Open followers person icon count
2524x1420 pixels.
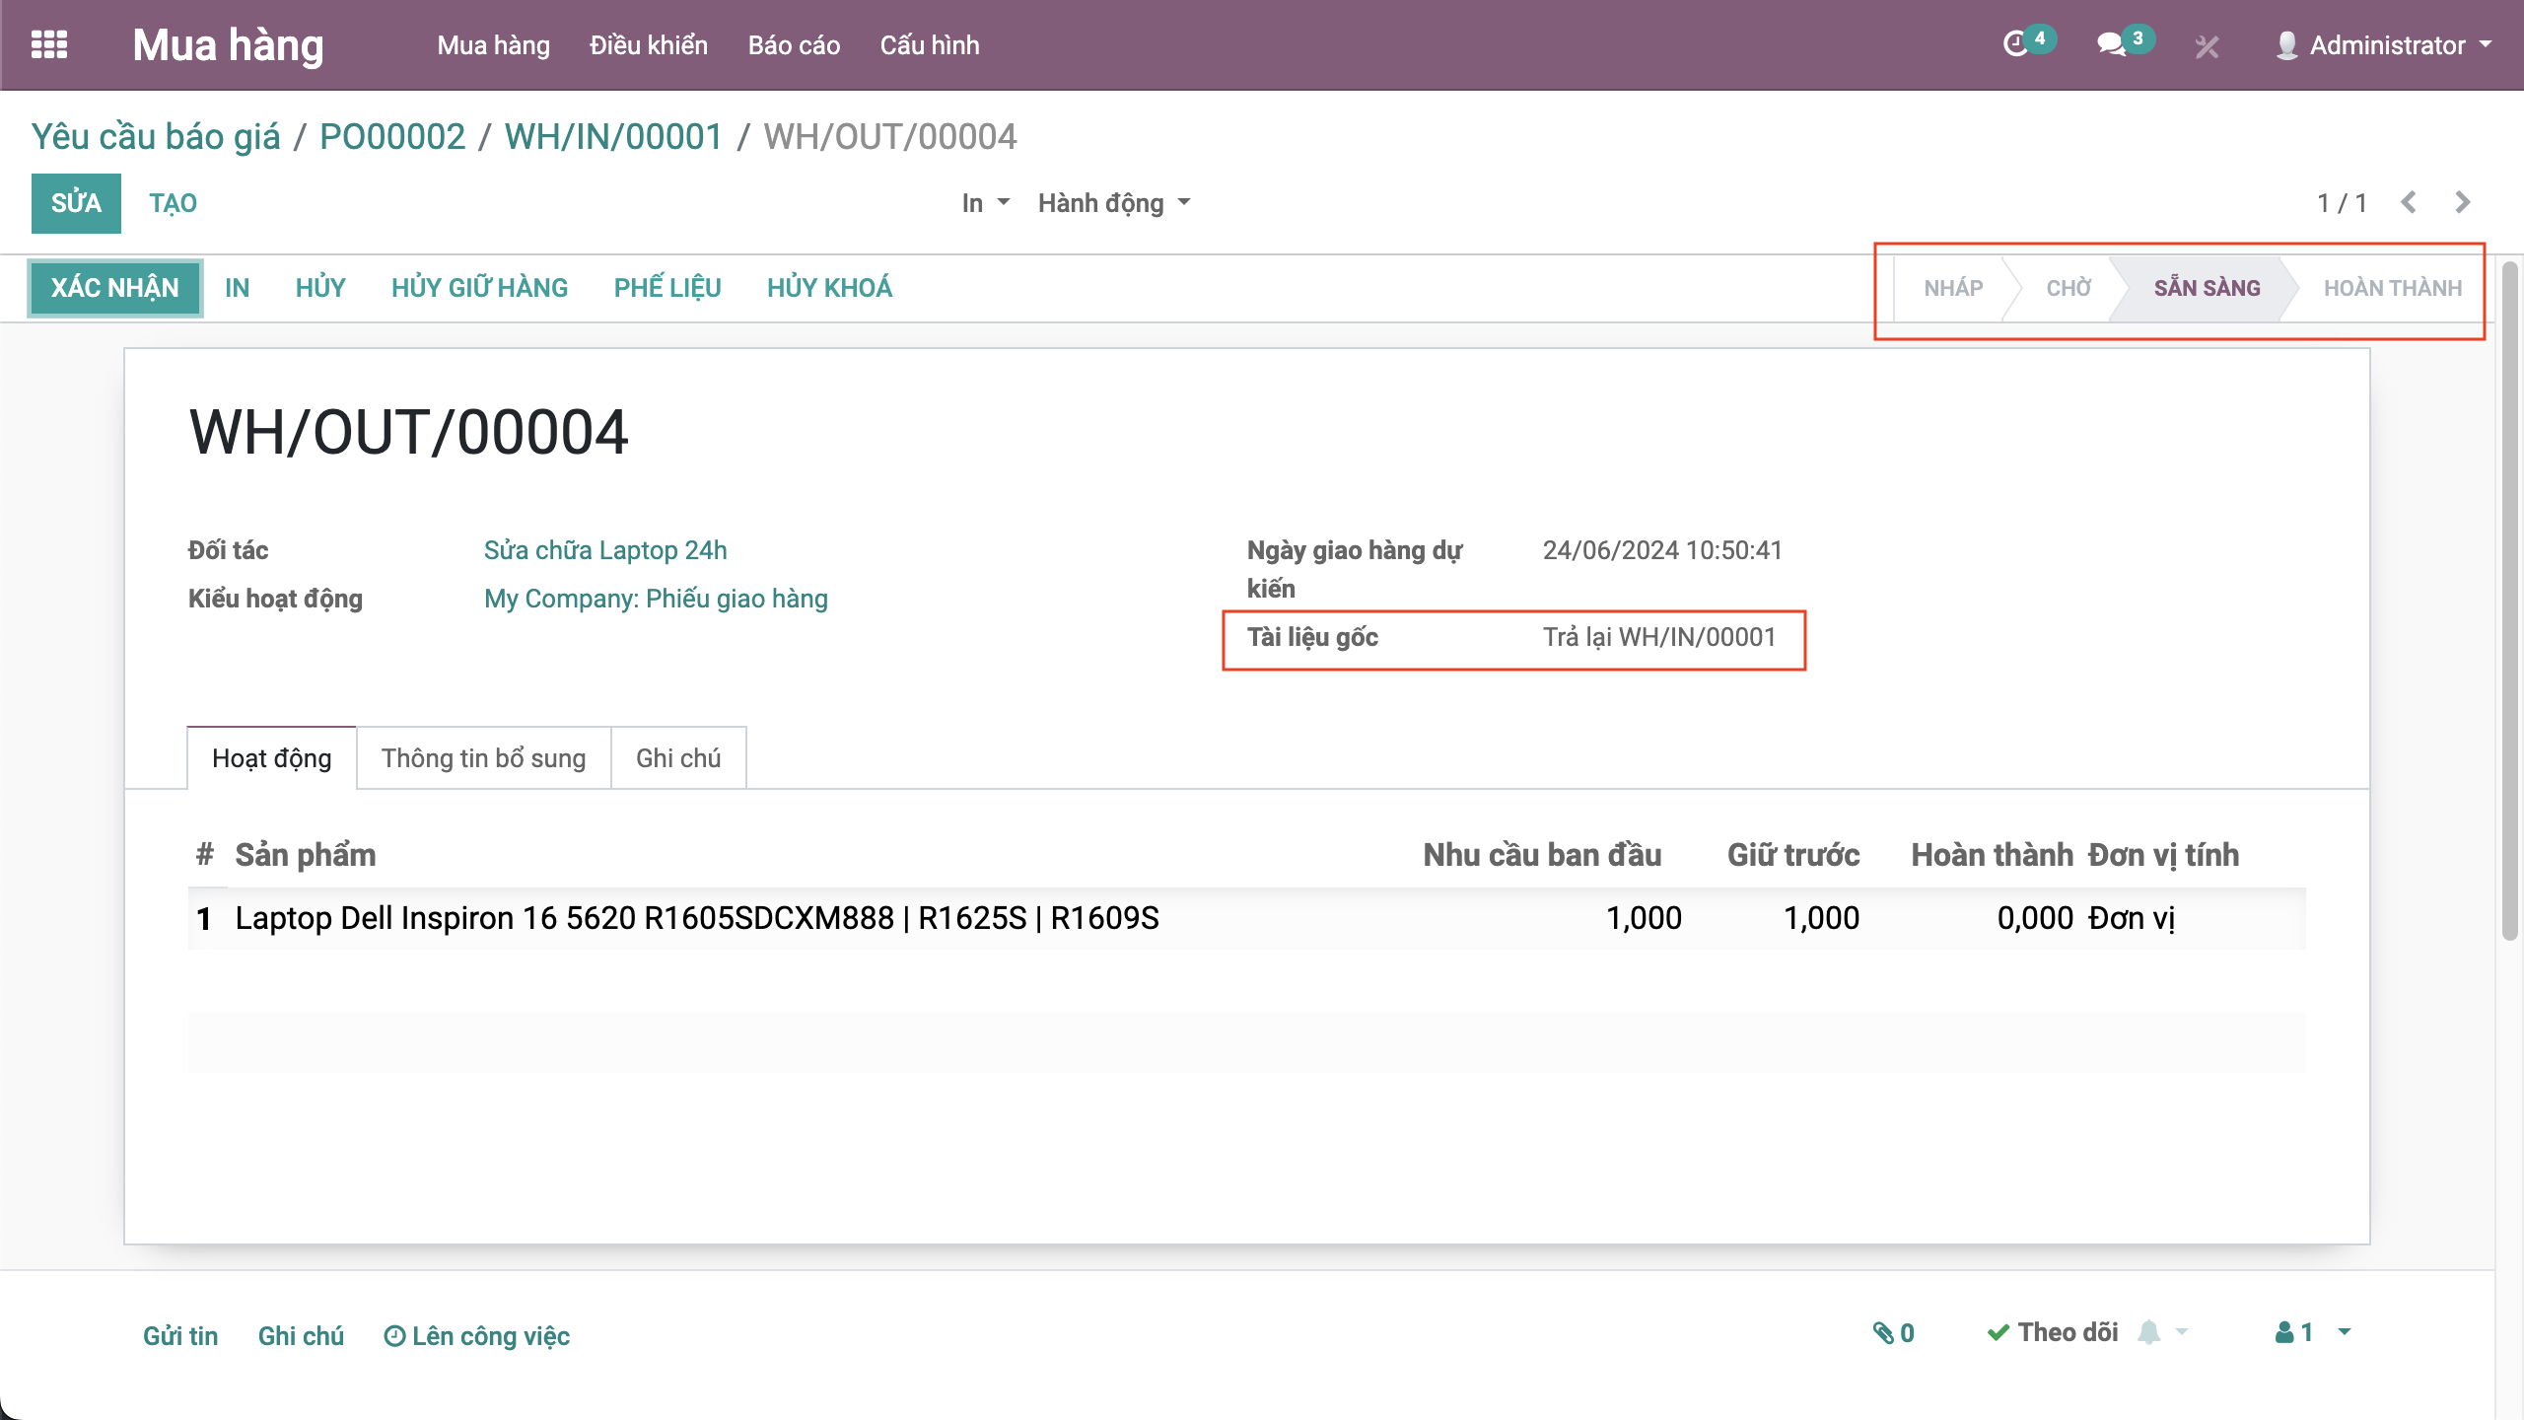(x=2293, y=1333)
